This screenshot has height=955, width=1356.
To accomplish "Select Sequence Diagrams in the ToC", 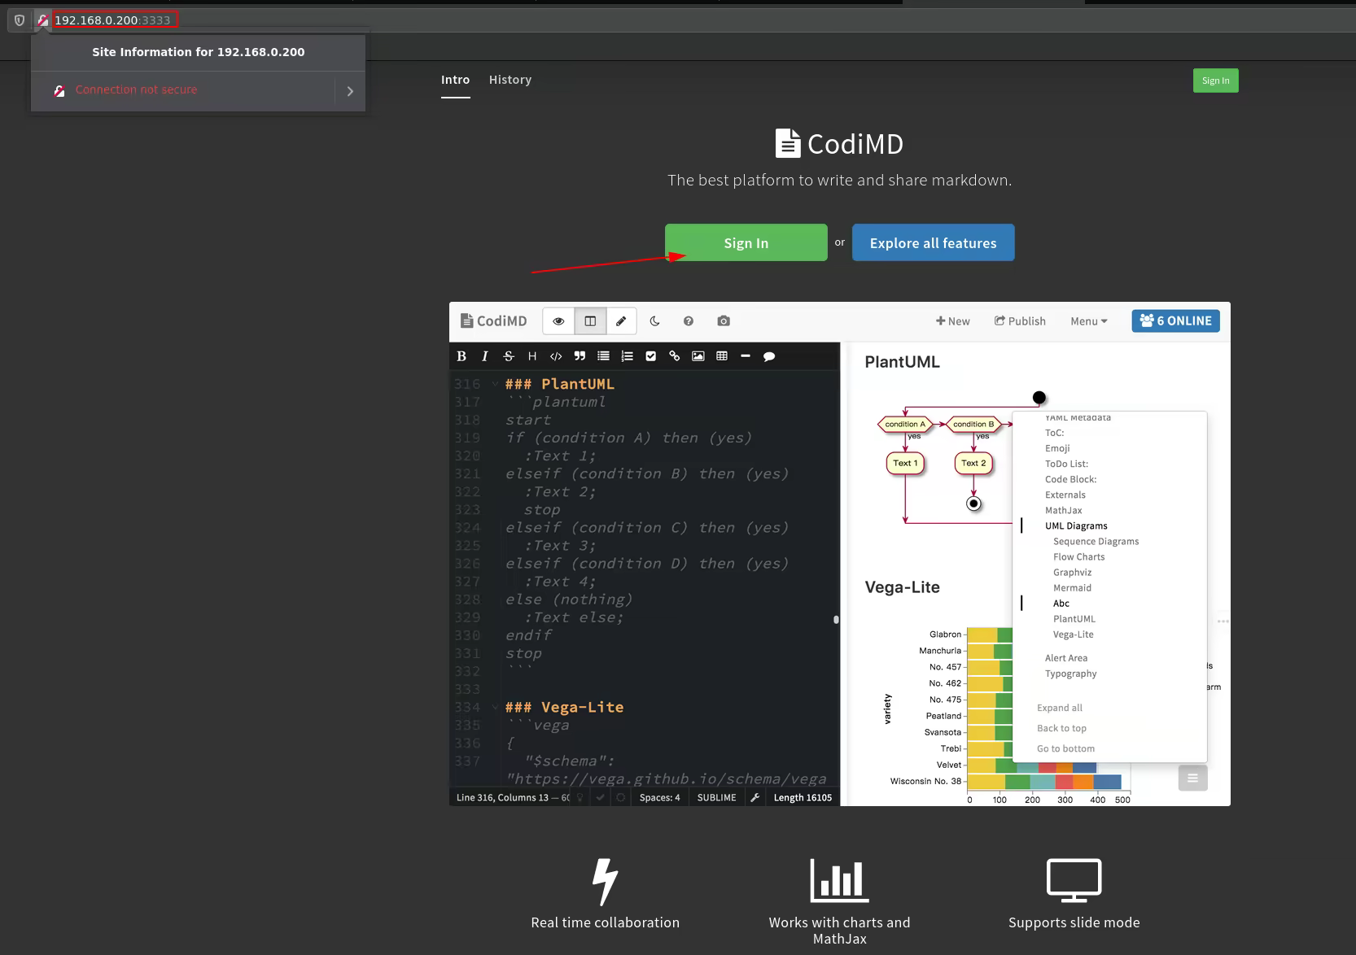I will coord(1096,542).
